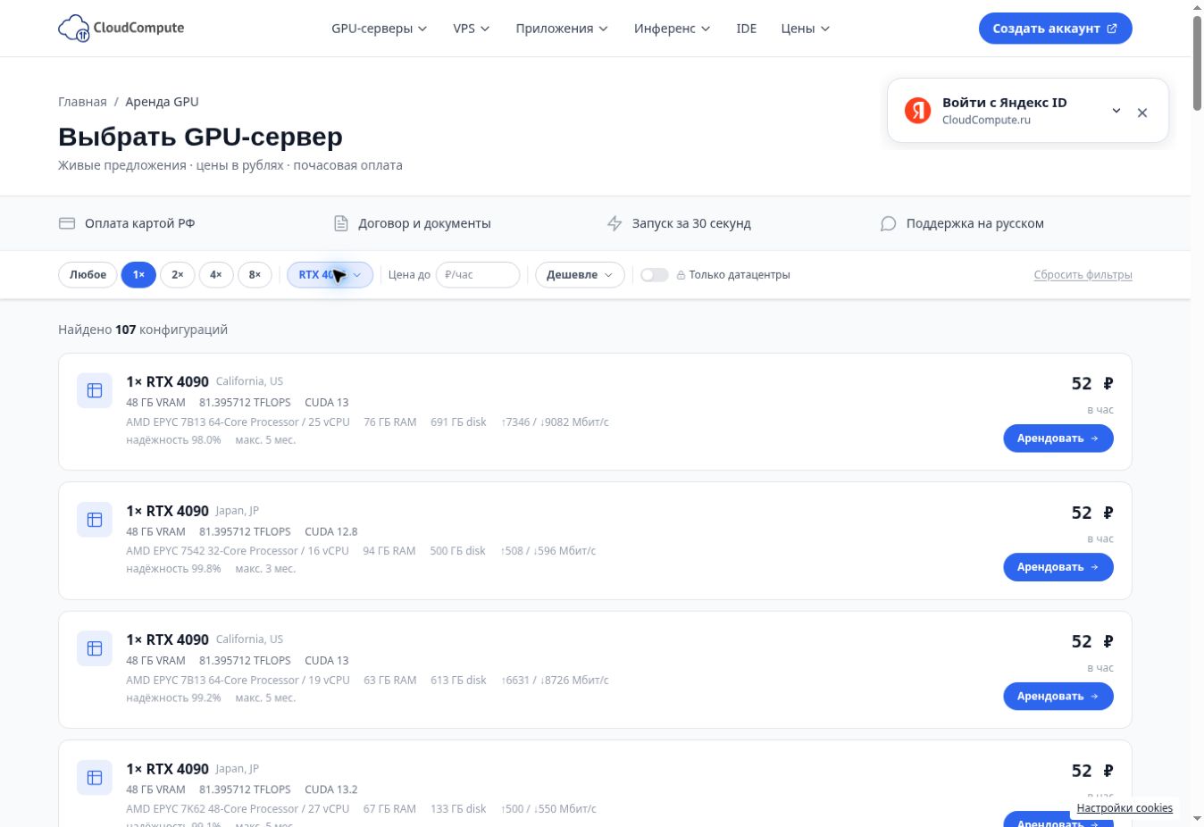Viewport: 1204px width, 827px height.
Task: Click the Yandex ID logo icon
Action: [917, 111]
